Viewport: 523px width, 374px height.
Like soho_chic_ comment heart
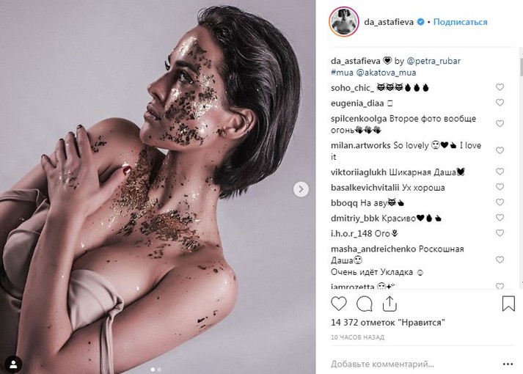[x=500, y=87]
